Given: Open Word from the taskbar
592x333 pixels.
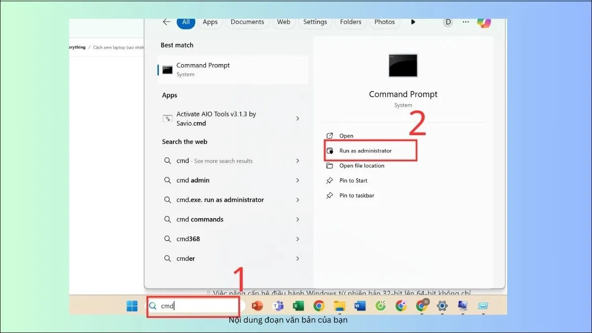Looking at the screenshot, I should (x=360, y=306).
